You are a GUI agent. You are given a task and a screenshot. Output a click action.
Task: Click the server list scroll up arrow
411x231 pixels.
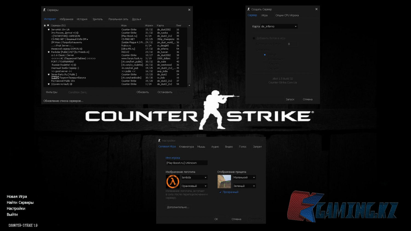[x=189, y=25]
